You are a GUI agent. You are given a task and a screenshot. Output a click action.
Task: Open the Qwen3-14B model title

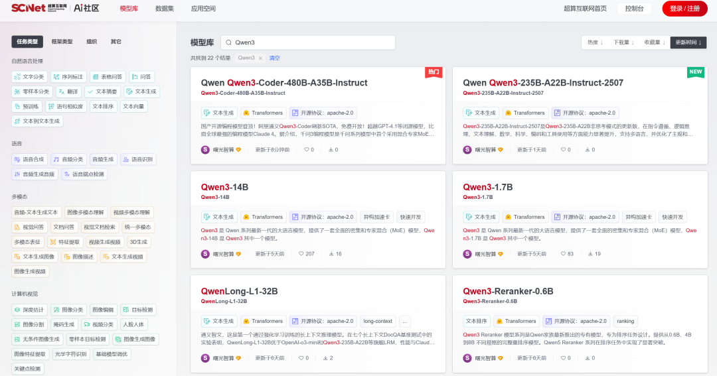click(224, 187)
